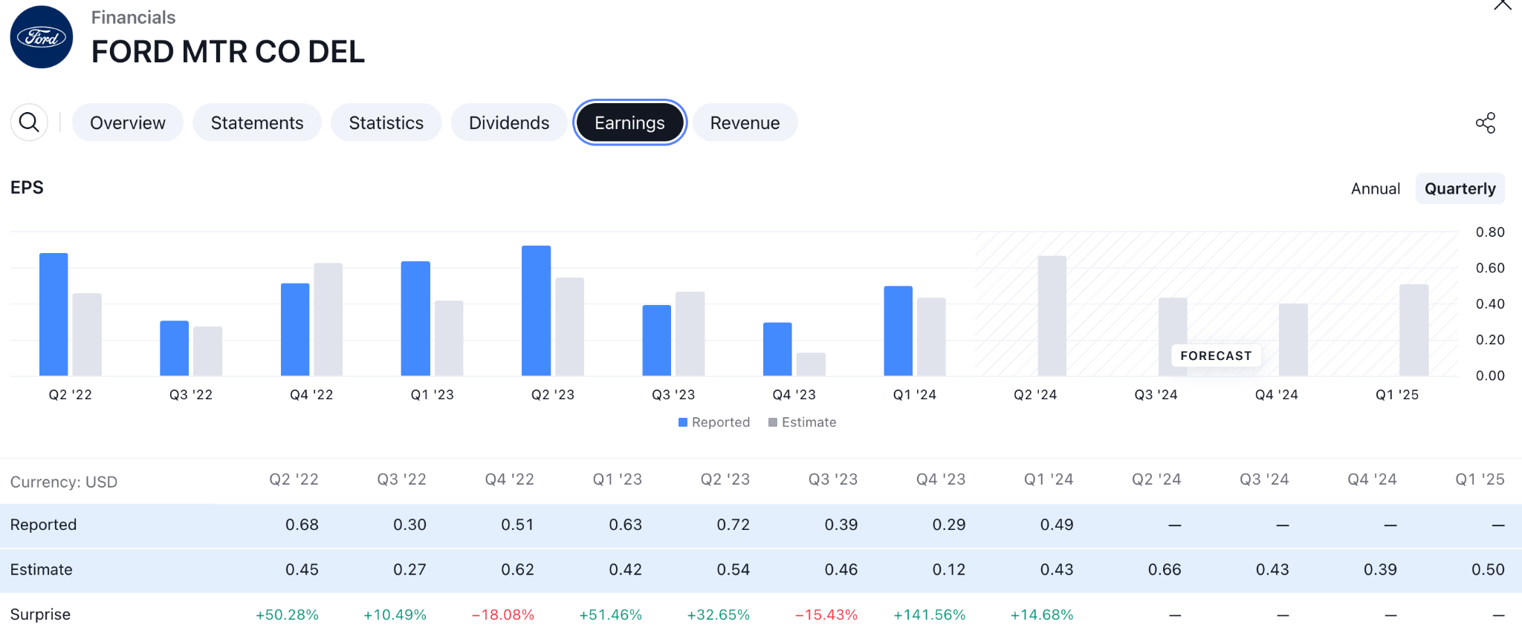Click estimate value 0.45

point(302,570)
